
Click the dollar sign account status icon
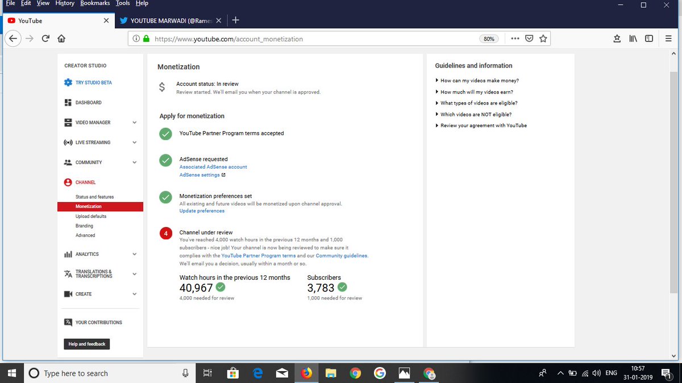(162, 87)
